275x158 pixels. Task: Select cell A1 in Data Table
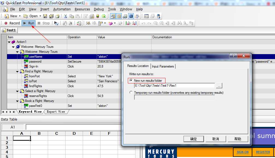click(x=22, y=138)
